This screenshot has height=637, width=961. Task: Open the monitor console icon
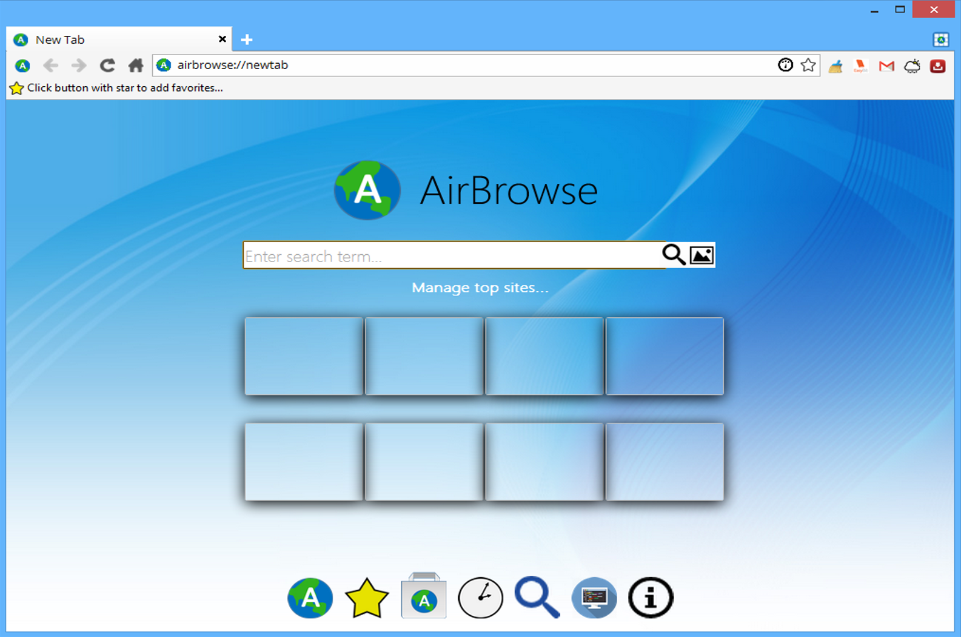[594, 598]
